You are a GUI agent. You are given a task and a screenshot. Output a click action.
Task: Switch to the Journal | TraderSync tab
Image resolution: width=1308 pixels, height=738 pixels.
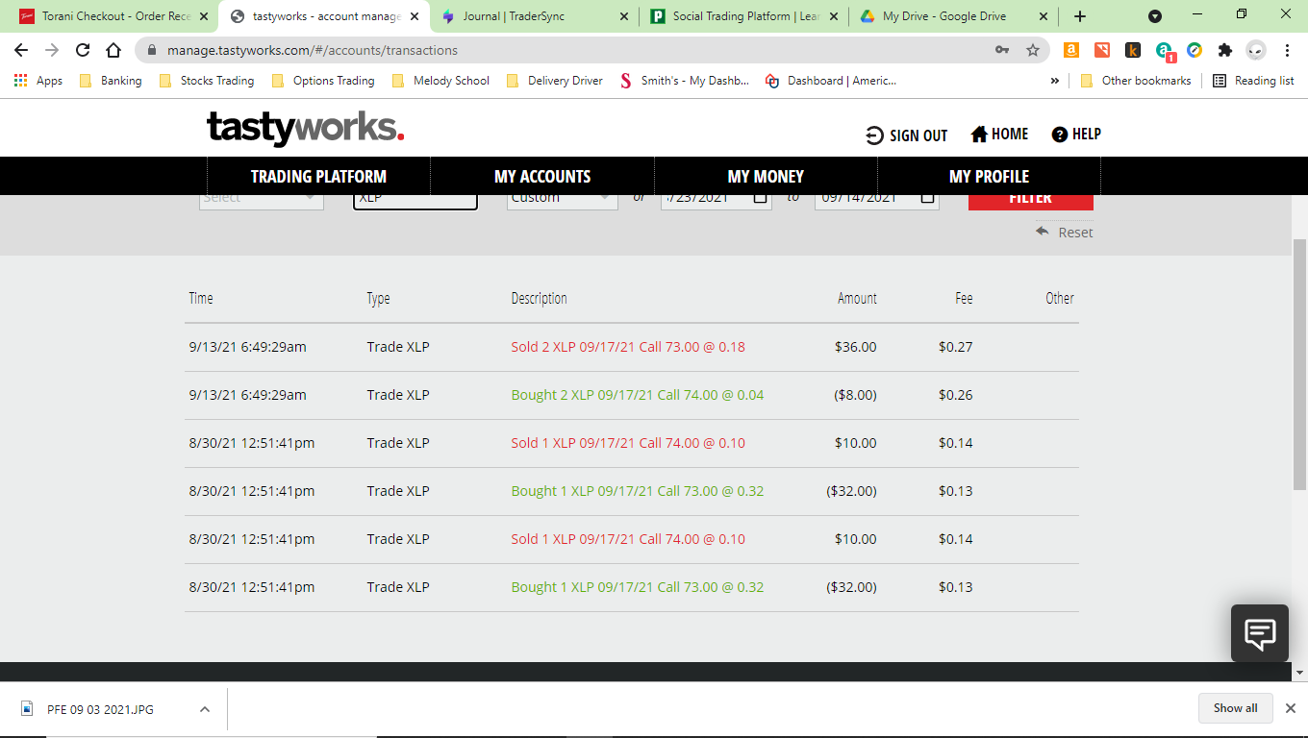click(x=535, y=16)
